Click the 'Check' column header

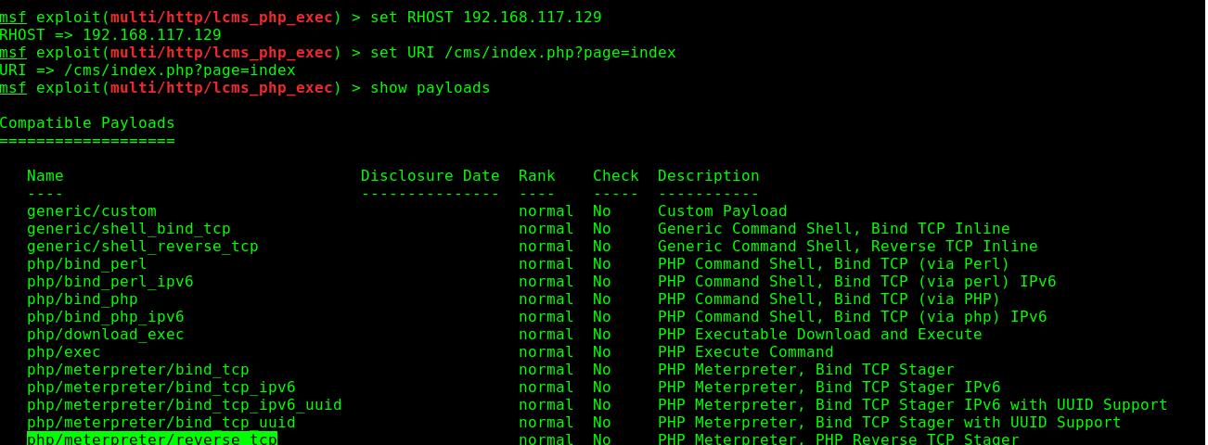[x=616, y=176]
